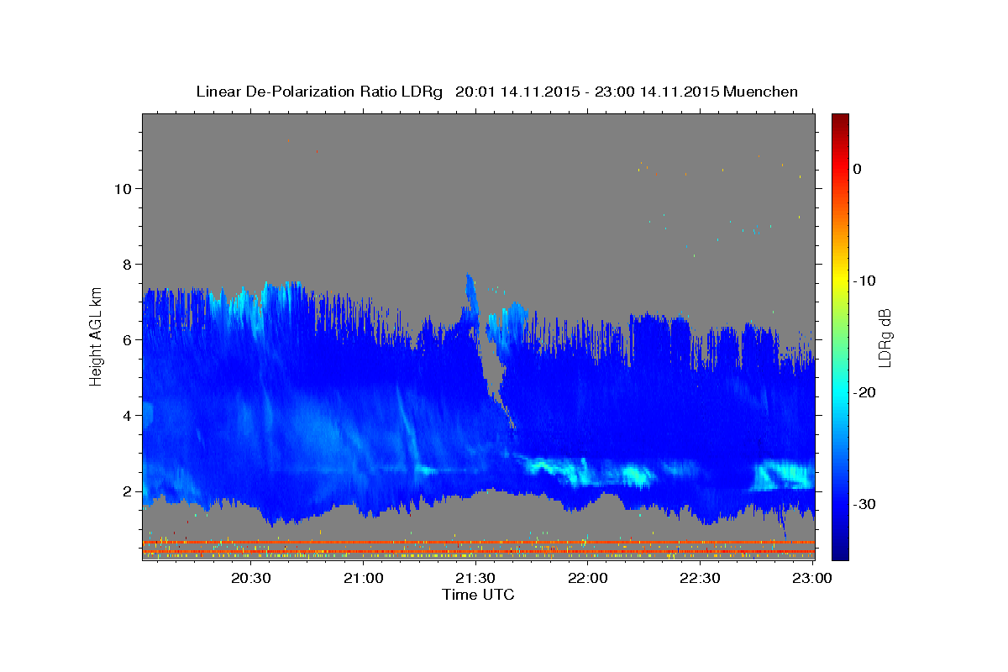Image resolution: width=1008 pixels, height=672 pixels.
Task: Click the -30 dB colorbar tick label
Action: pyautogui.click(x=864, y=504)
